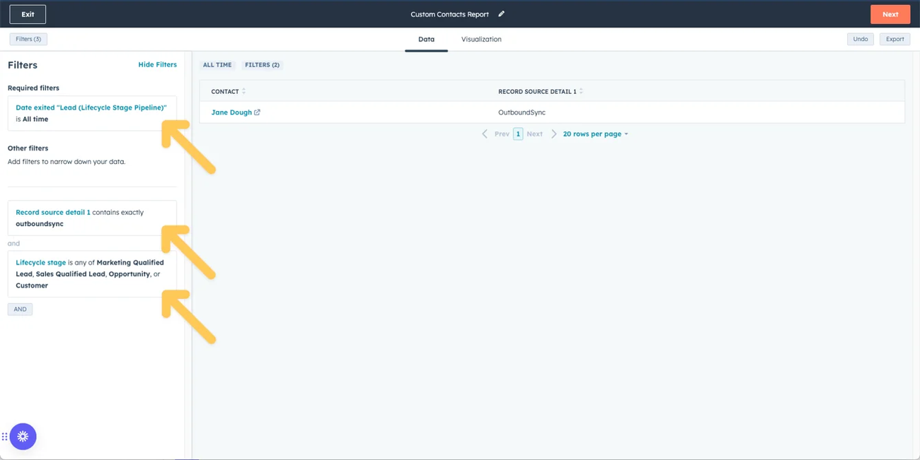
Task: Select page 1 in the pagination bar
Action: pyautogui.click(x=517, y=134)
